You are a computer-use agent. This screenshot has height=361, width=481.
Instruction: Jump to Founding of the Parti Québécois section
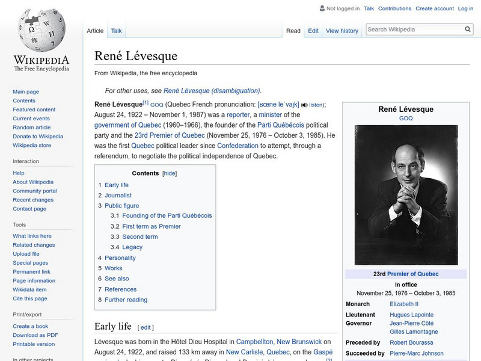(167, 215)
